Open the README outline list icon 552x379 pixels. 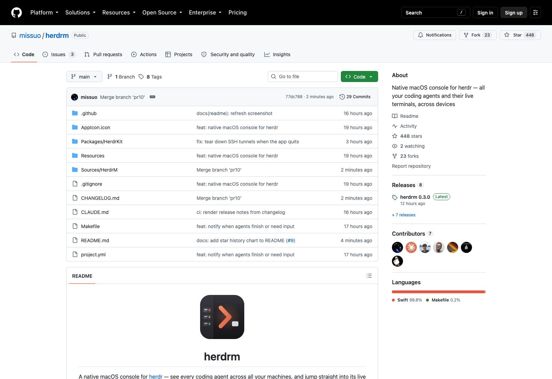coord(369,276)
